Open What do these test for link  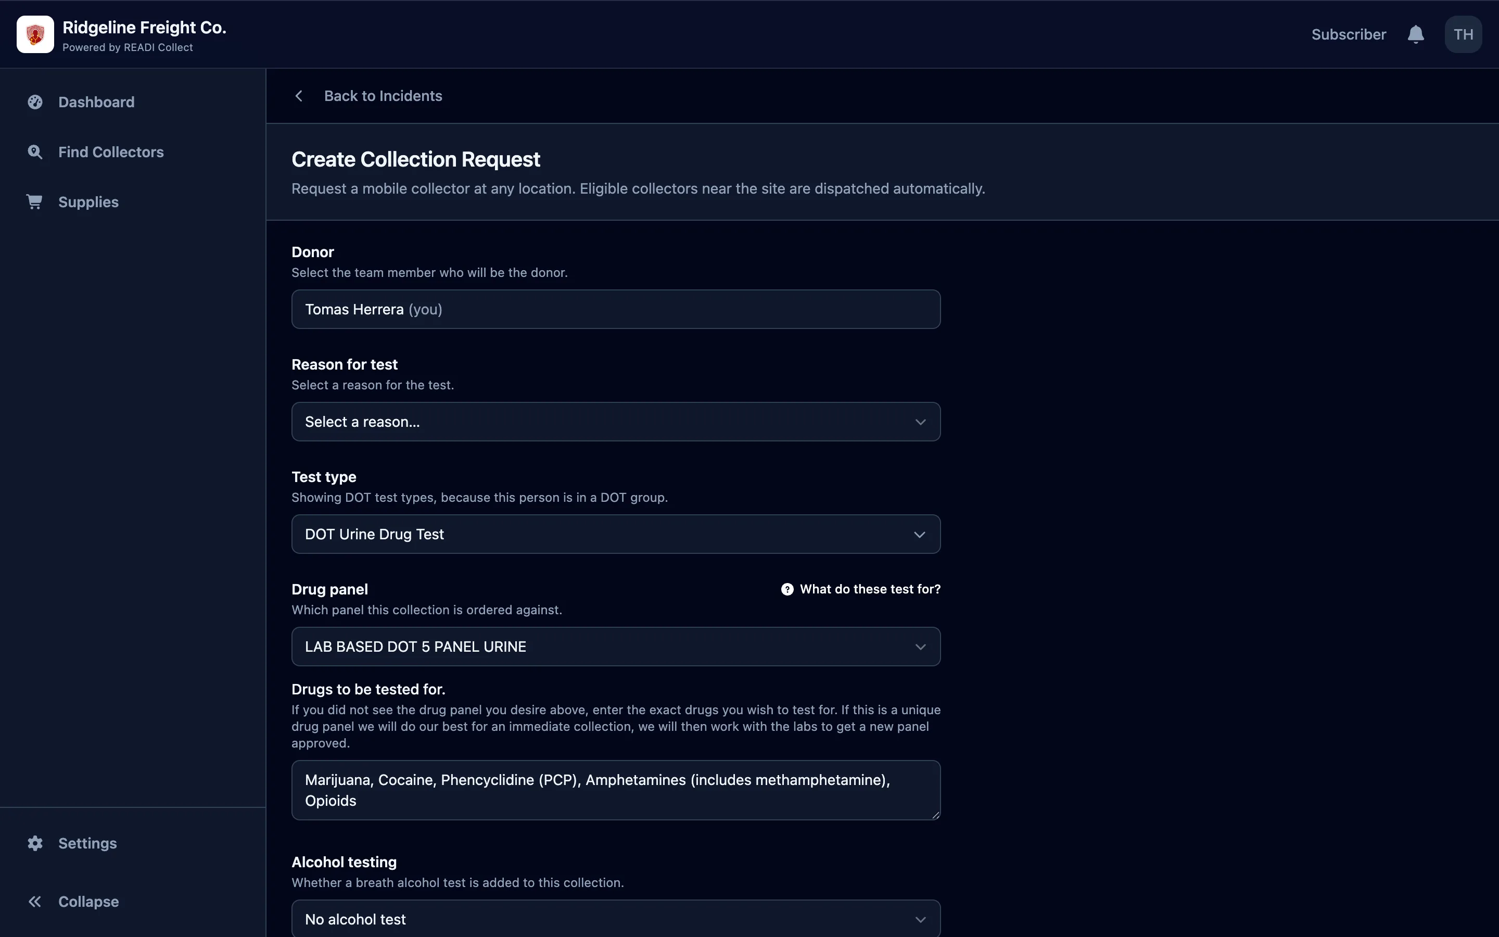click(870, 589)
